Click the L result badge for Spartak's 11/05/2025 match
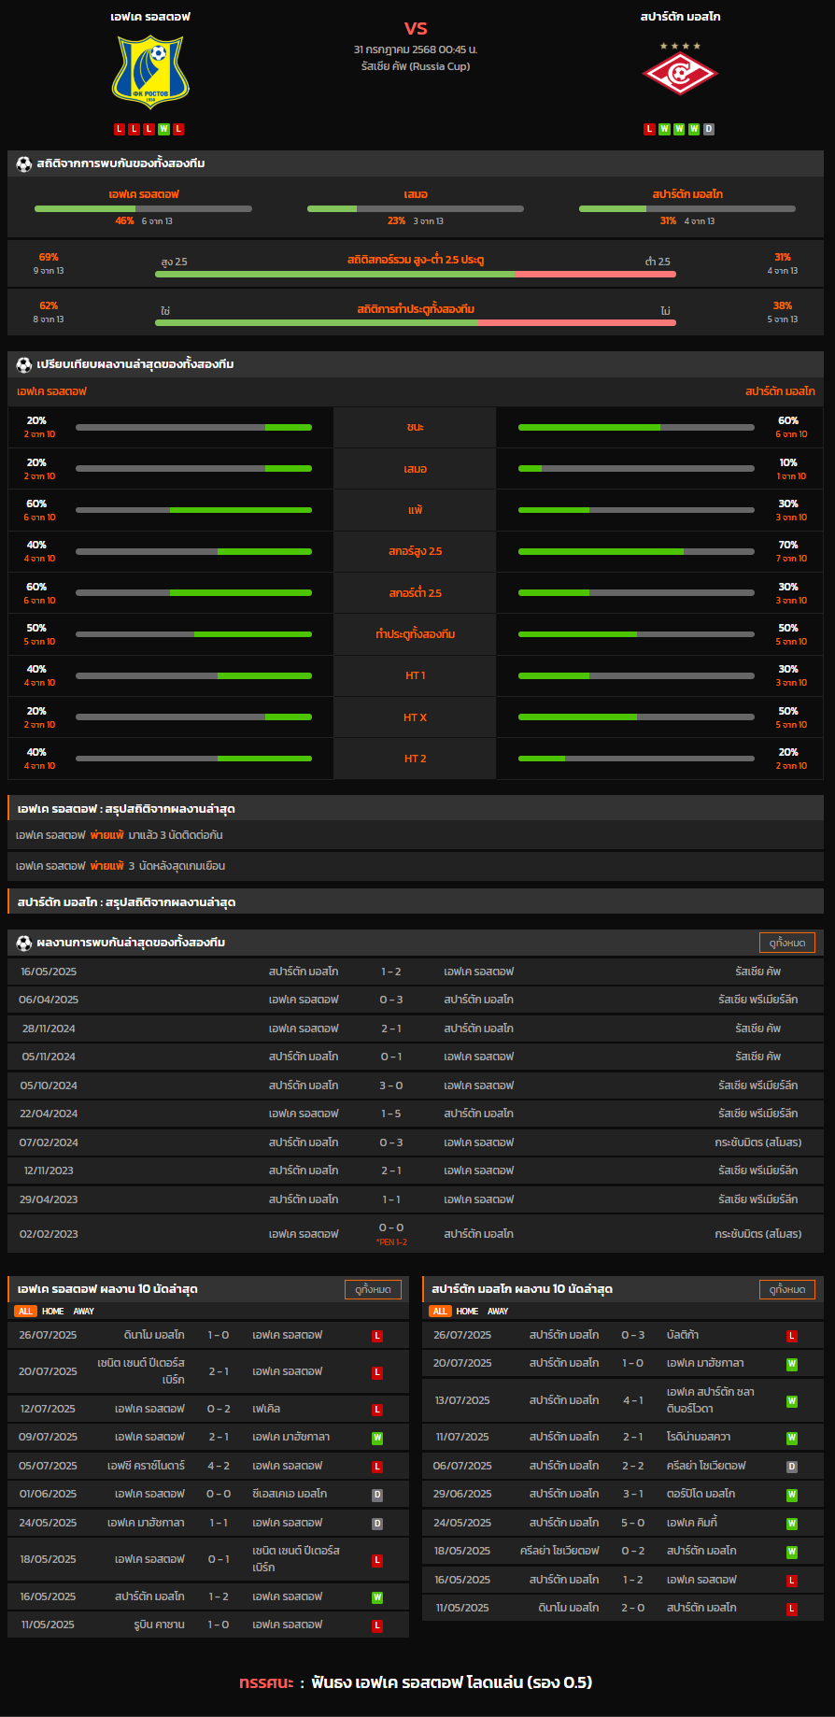Image resolution: width=835 pixels, height=1717 pixels. click(792, 1609)
